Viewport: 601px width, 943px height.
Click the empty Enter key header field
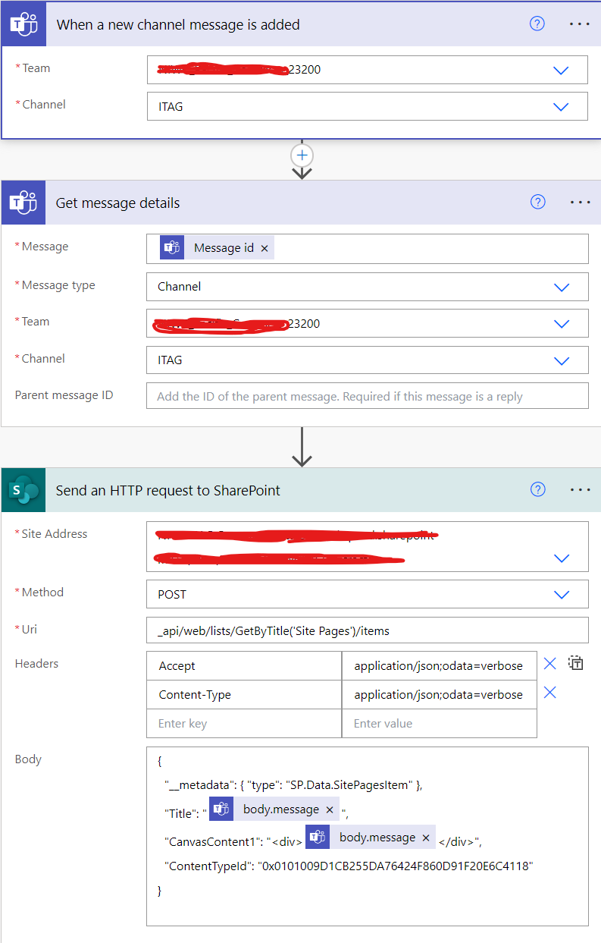243,723
